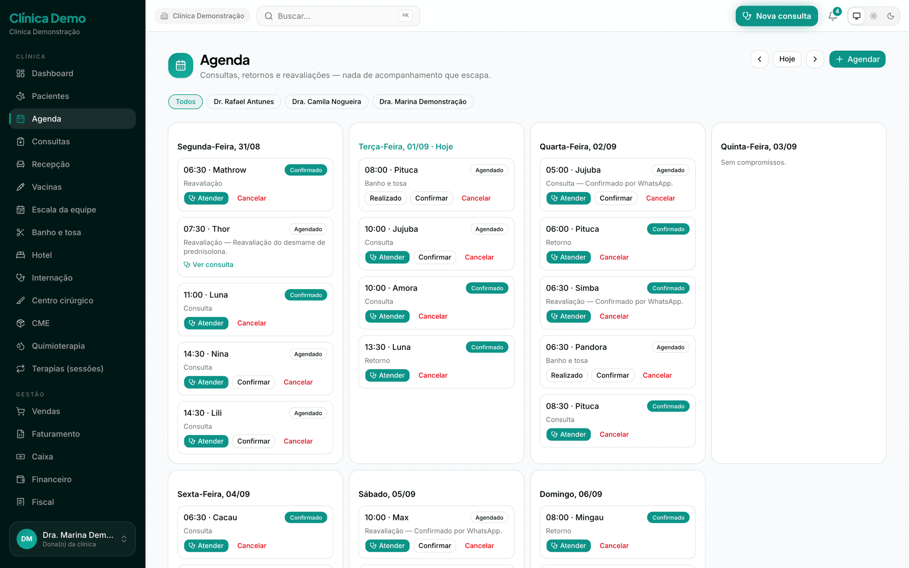The image size is (909, 568).
Task: Switch to light theme sun icon
Action: tap(873, 16)
